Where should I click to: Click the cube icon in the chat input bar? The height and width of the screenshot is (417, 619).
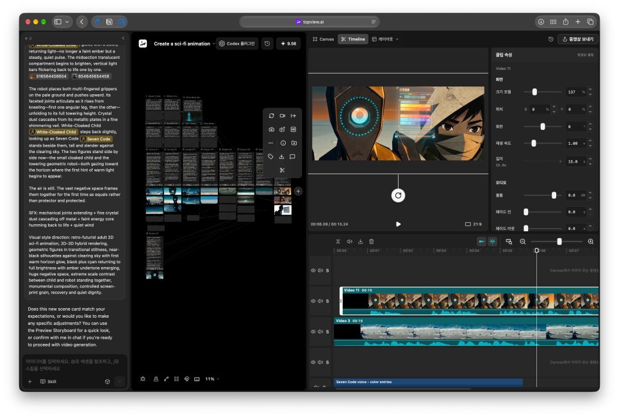pyautogui.click(x=108, y=382)
